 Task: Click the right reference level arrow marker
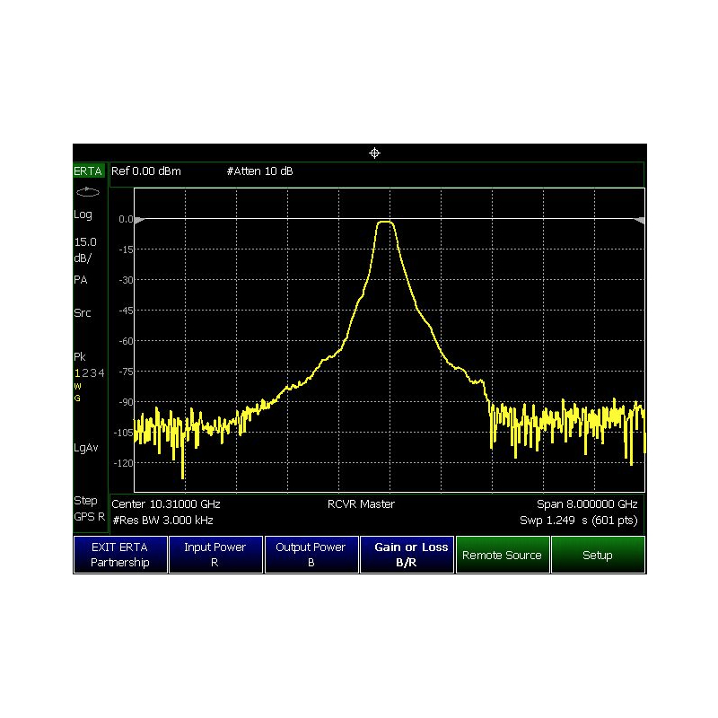(x=639, y=220)
